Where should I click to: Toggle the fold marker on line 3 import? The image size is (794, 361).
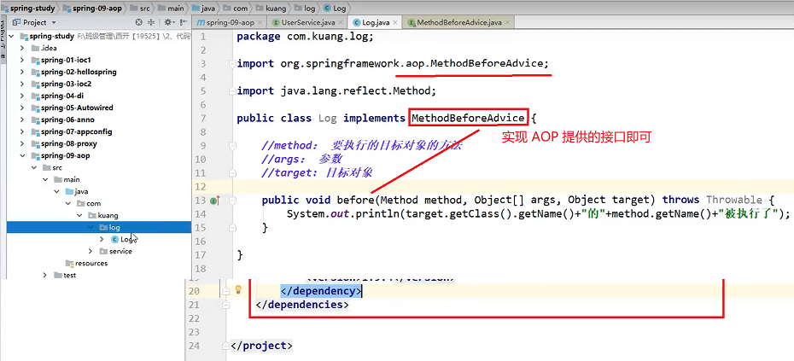(232, 64)
